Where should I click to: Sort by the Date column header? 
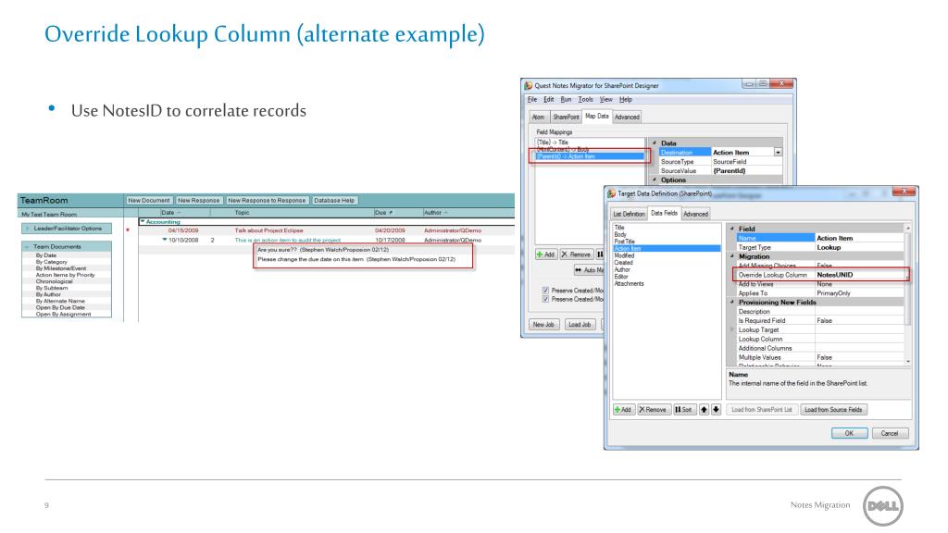point(171,213)
